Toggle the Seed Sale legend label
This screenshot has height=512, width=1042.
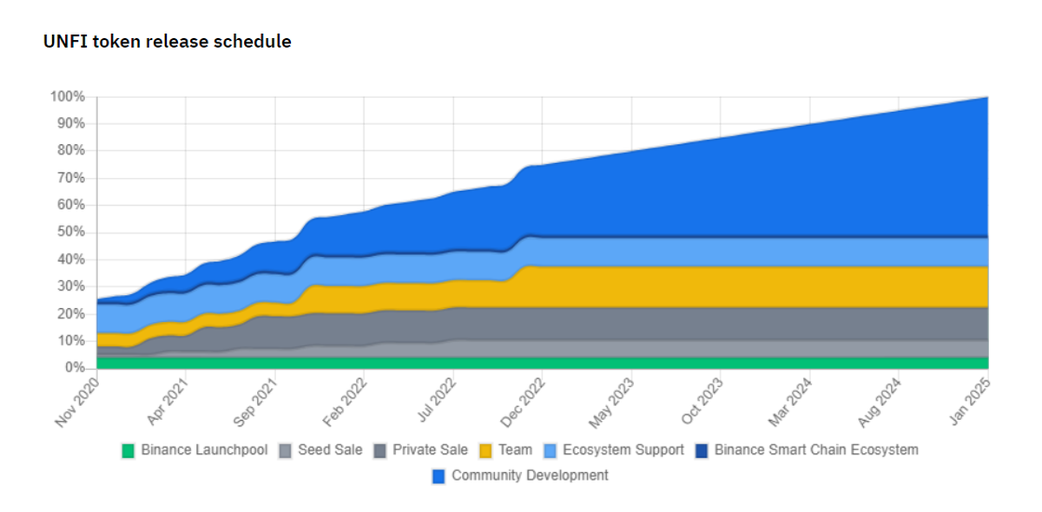330,450
